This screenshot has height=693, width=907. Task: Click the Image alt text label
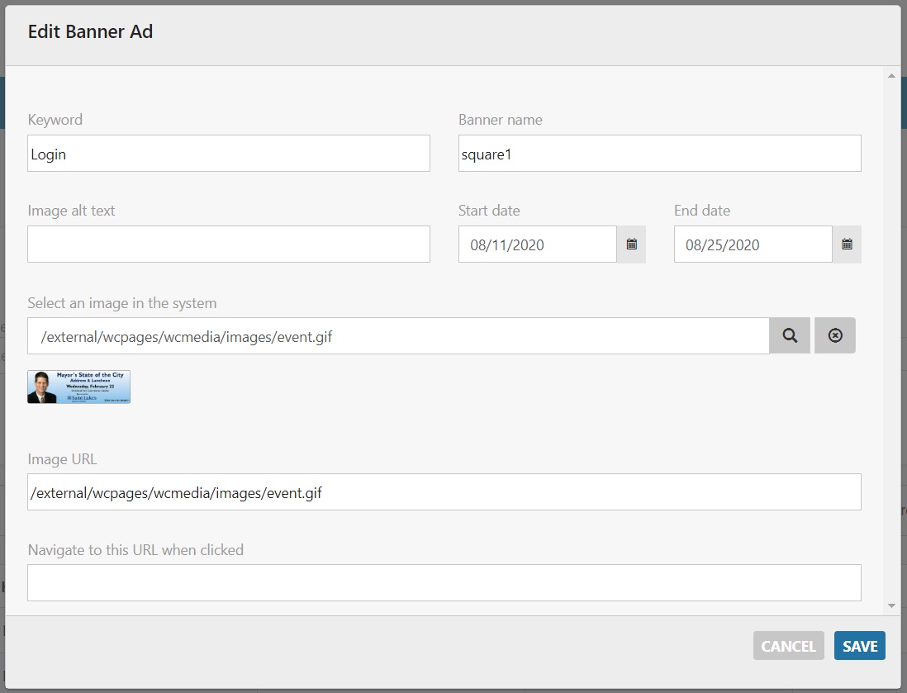click(x=71, y=210)
